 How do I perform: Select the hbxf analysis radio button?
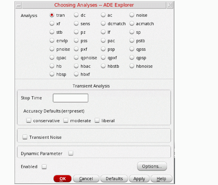[x=76, y=74]
